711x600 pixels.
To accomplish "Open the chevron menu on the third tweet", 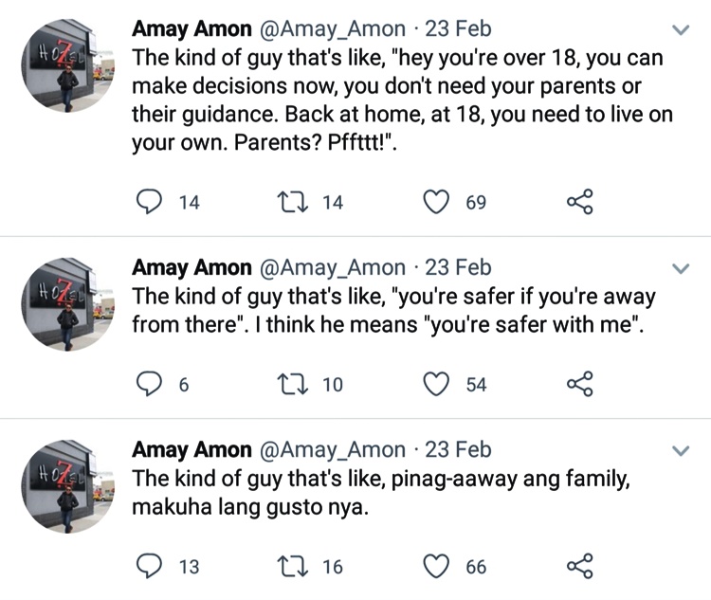I will 680,451.
